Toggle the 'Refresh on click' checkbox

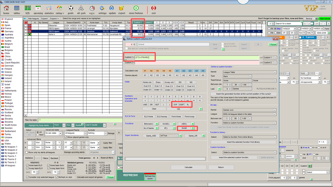[x=56, y=177]
